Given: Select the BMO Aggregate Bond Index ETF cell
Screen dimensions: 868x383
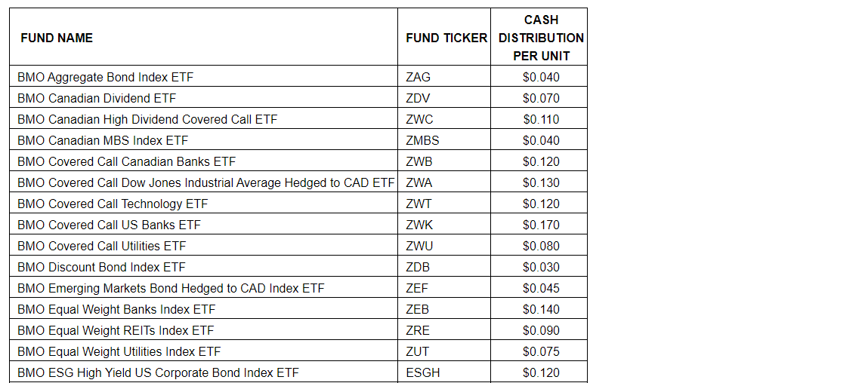Looking at the screenshot, I should 106,77.
